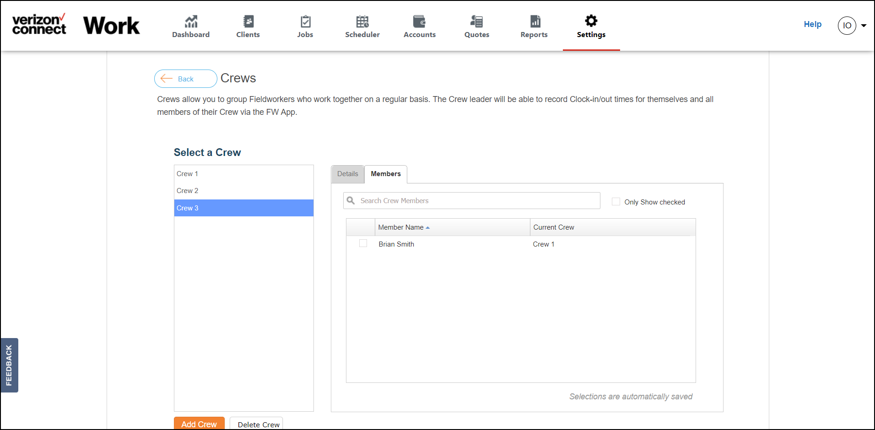Select Crew 2 in the list
Viewport: 875px width, 430px height.
(243, 191)
